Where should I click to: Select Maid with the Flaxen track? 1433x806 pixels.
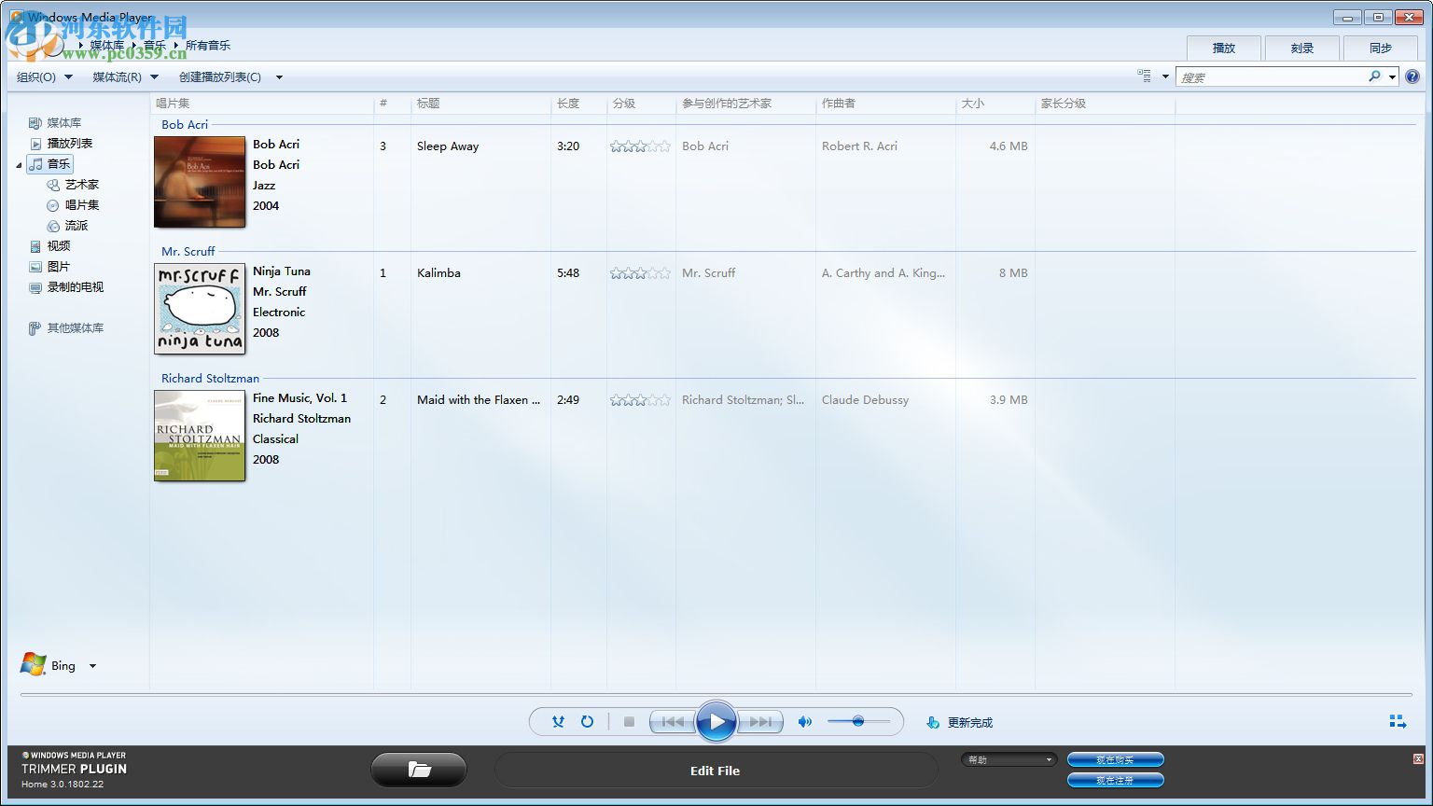tap(479, 400)
